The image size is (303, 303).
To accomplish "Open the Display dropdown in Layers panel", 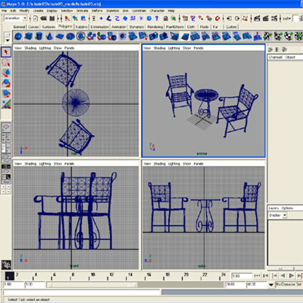I will [285, 215].
